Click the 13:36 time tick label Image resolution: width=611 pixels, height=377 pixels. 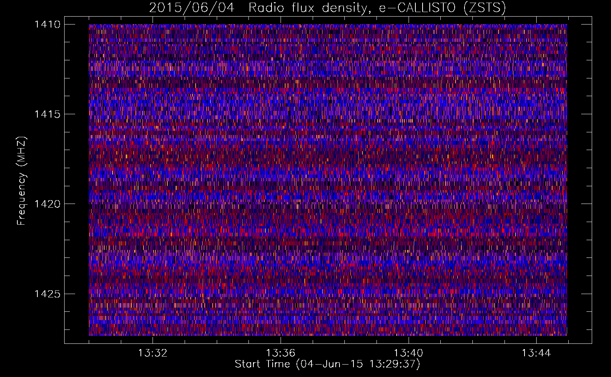click(x=281, y=353)
